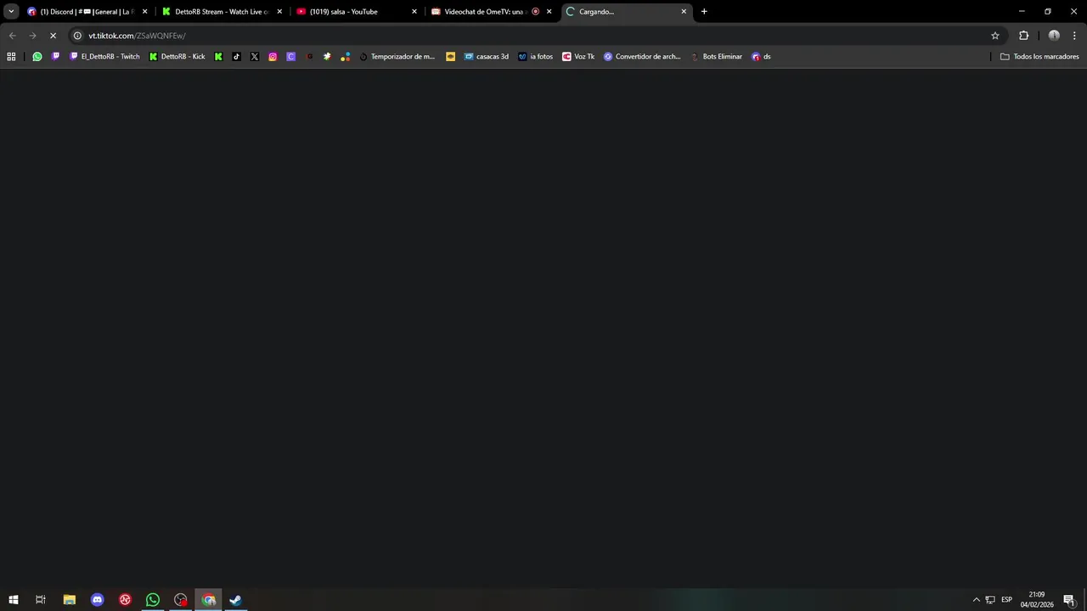Click the address bar URL field
1087x611 pixels.
tap(535, 36)
